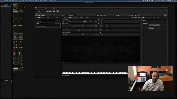Open Falcon's wrench settings menu
Screen dimensions: 177x99
tap(63, 15)
